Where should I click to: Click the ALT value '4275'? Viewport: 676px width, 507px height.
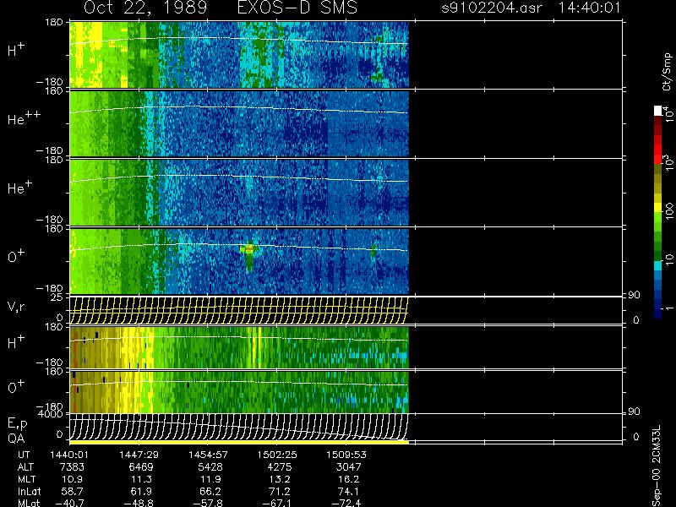point(280,467)
